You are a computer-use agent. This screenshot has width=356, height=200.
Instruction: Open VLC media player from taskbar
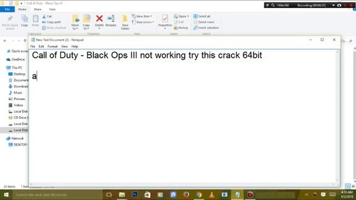[211, 194]
